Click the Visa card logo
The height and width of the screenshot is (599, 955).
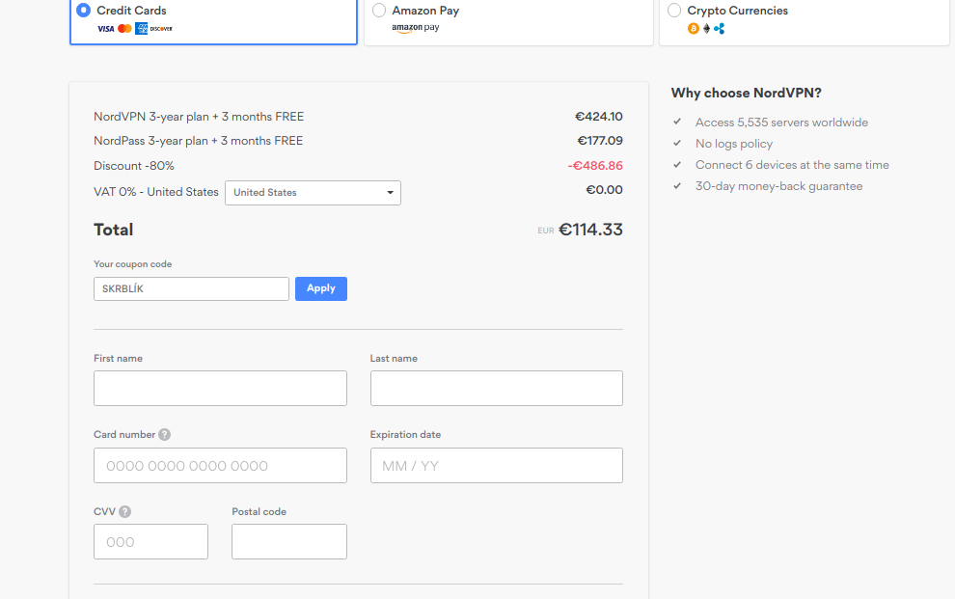106,29
